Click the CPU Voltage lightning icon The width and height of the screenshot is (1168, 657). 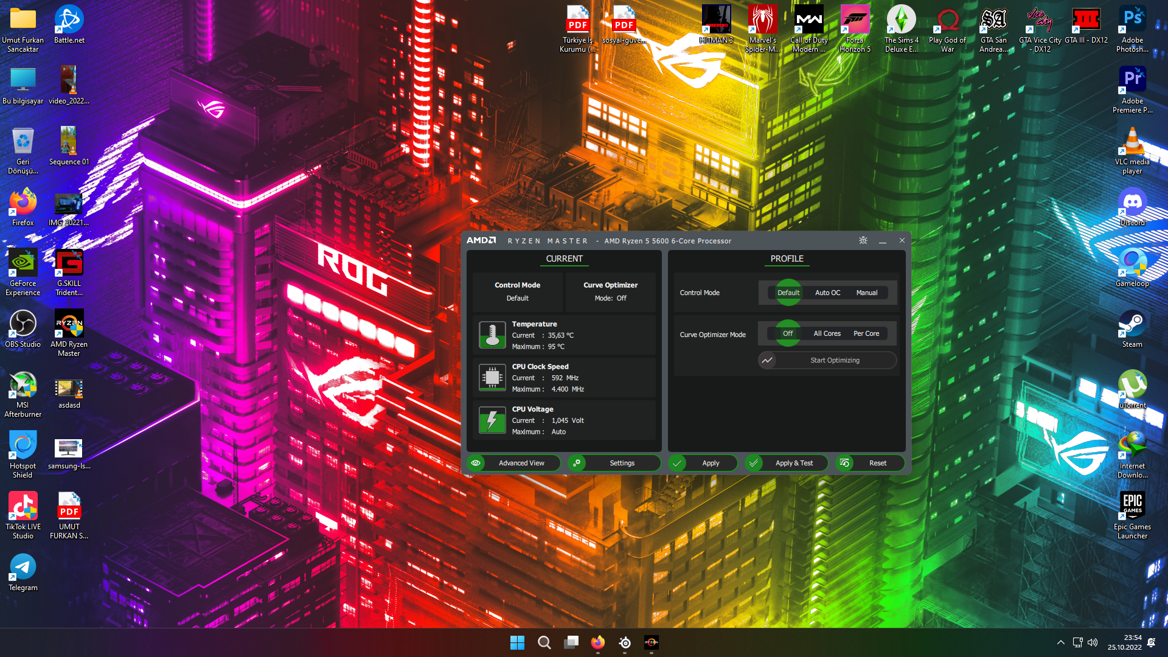tap(492, 420)
